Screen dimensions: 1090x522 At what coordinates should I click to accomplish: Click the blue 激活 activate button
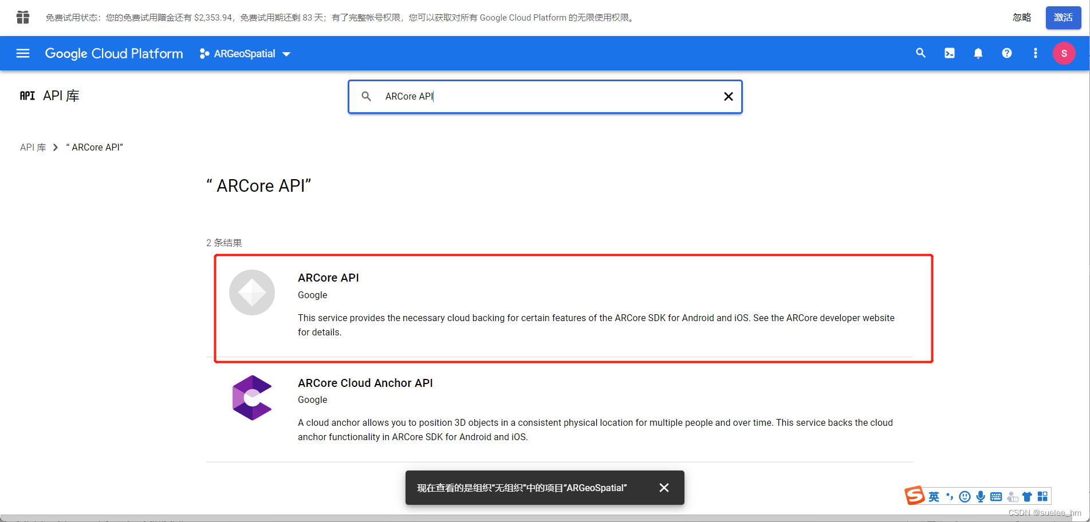point(1063,18)
